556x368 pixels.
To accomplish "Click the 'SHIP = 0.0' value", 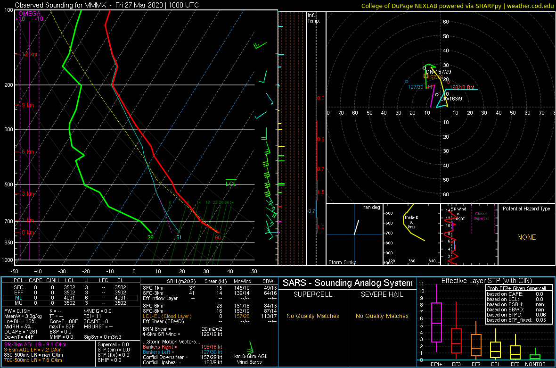I will click(x=111, y=361).
